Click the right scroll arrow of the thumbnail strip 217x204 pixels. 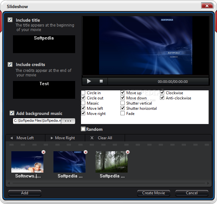[x=208, y=183]
